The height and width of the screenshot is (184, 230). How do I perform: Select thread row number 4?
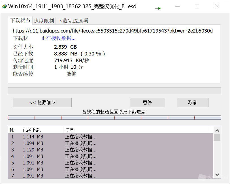coord(110,156)
